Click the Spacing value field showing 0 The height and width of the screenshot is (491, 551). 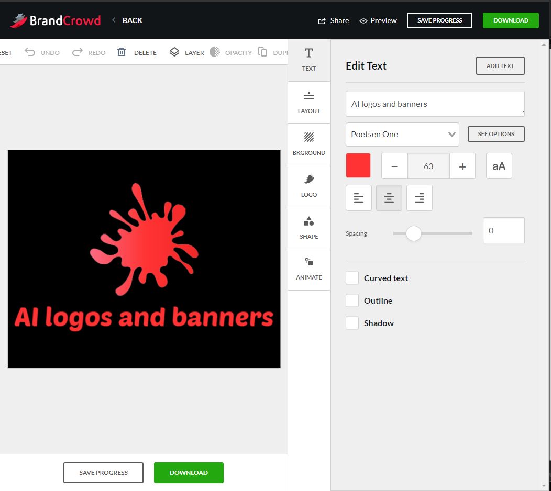(503, 230)
